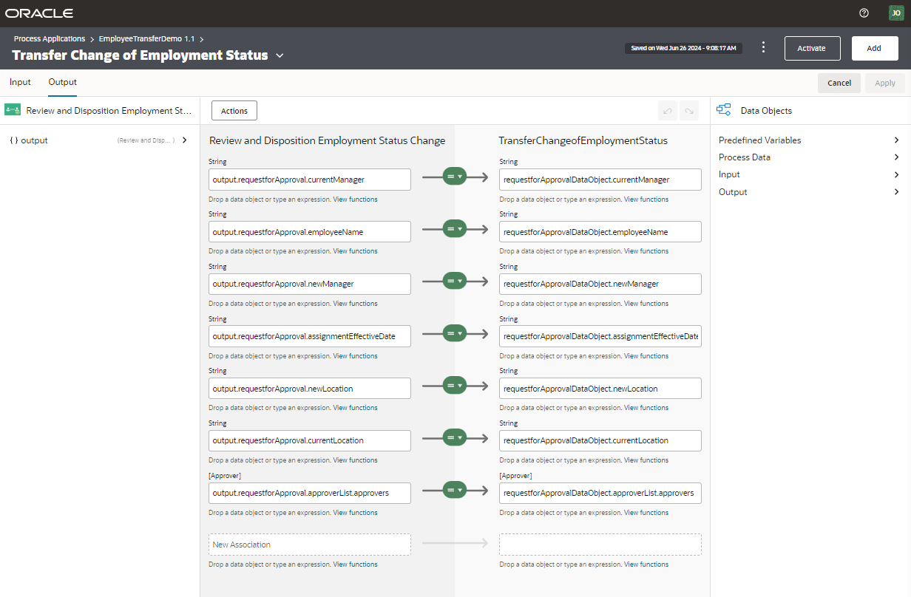This screenshot has height=597, width=911.
Task: Open the process title dropdown chevron
Action: click(280, 56)
